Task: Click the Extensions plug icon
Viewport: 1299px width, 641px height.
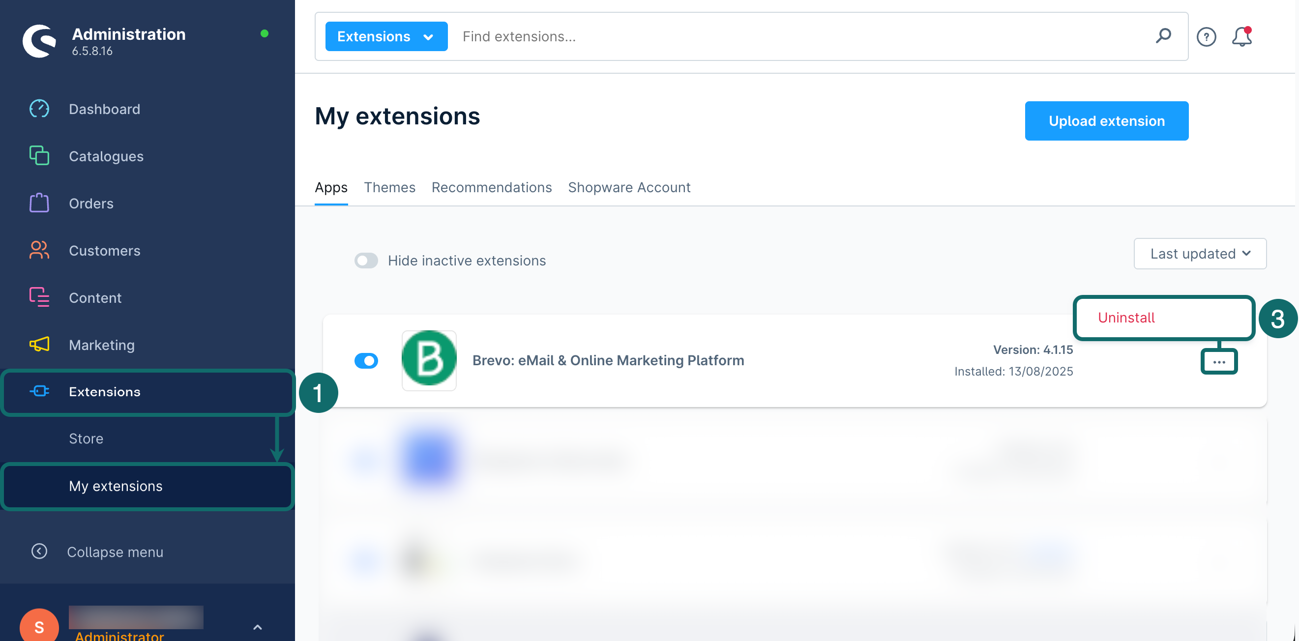Action: pos(39,391)
